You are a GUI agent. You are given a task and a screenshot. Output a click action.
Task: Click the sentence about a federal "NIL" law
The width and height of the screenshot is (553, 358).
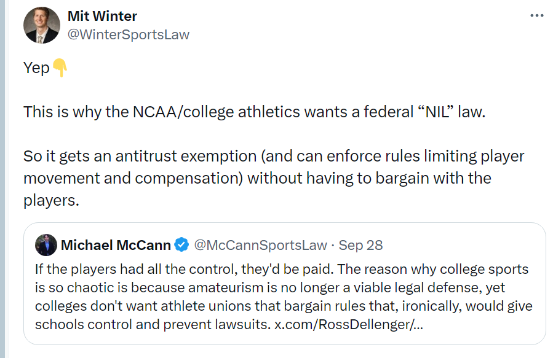254,112
